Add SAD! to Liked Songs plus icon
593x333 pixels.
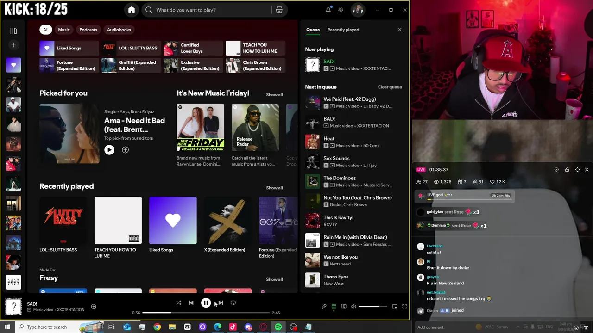click(x=93, y=306)
